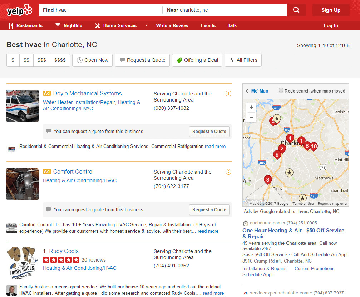Click map pin number 10

point(314,147)
